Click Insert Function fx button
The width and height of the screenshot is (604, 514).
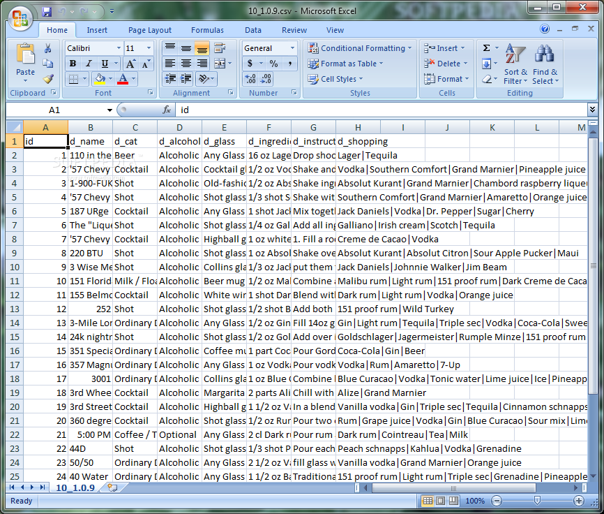[167, 110]
